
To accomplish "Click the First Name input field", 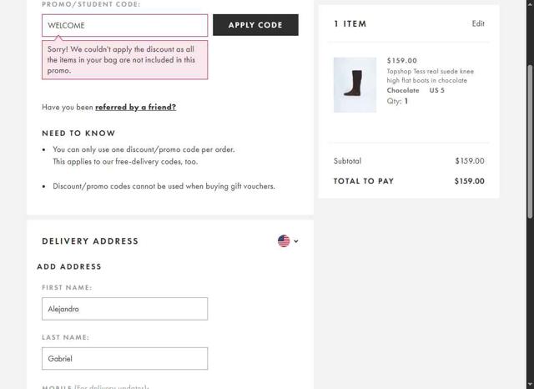I will pos(125,309).
